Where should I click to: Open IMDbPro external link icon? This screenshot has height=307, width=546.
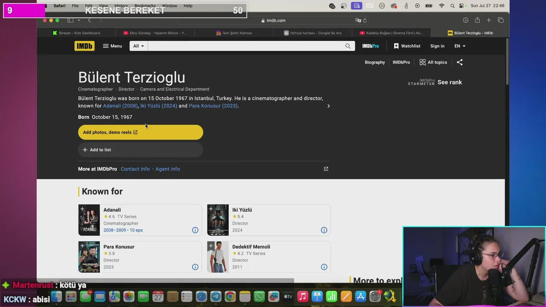click(326, 169)
